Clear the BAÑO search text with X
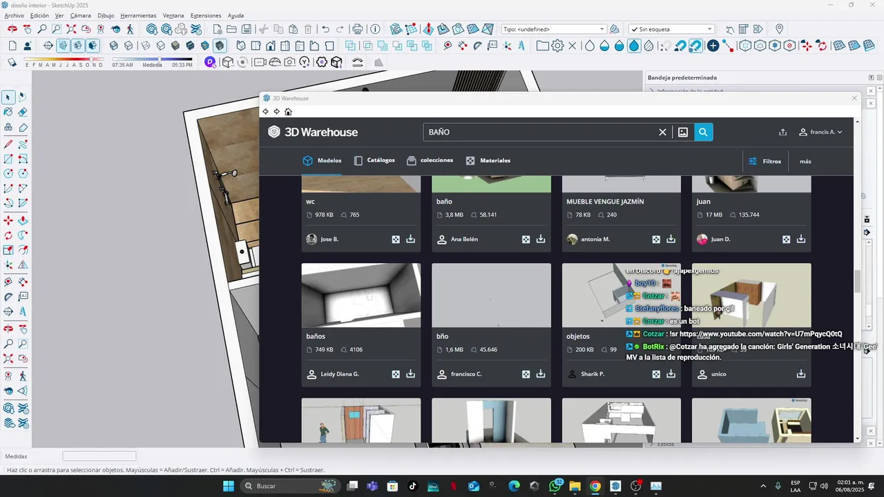Image resolution: width=884 pixels, height=497 pixels. pyautogui.click(x=662, y=132)
